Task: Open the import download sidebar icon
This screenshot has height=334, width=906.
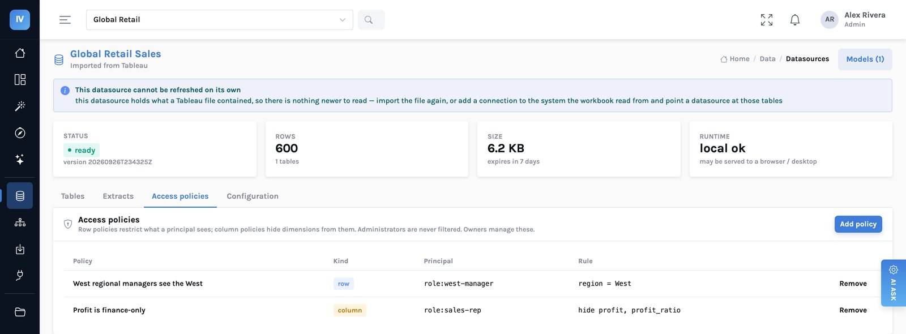Action: (x=20, y=249)
